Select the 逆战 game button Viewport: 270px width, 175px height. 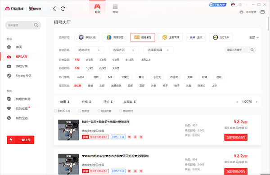click(x=196, y=37)
